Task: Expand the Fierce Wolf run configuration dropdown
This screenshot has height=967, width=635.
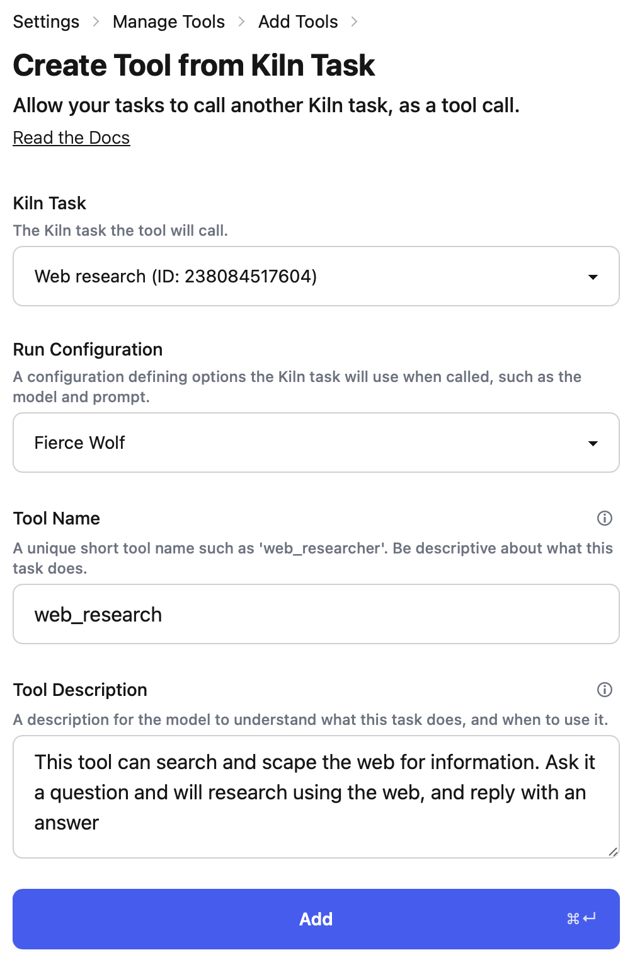Action: tap(315, 443)
